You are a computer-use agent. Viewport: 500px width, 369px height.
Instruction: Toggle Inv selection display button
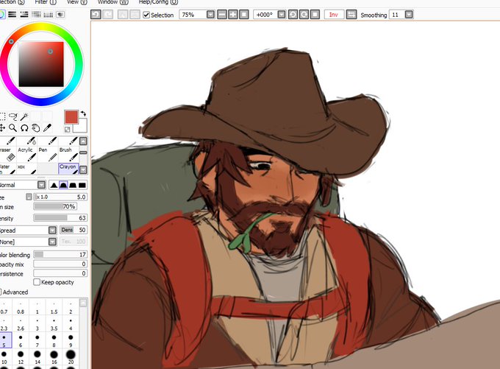(x=334, y=15)
